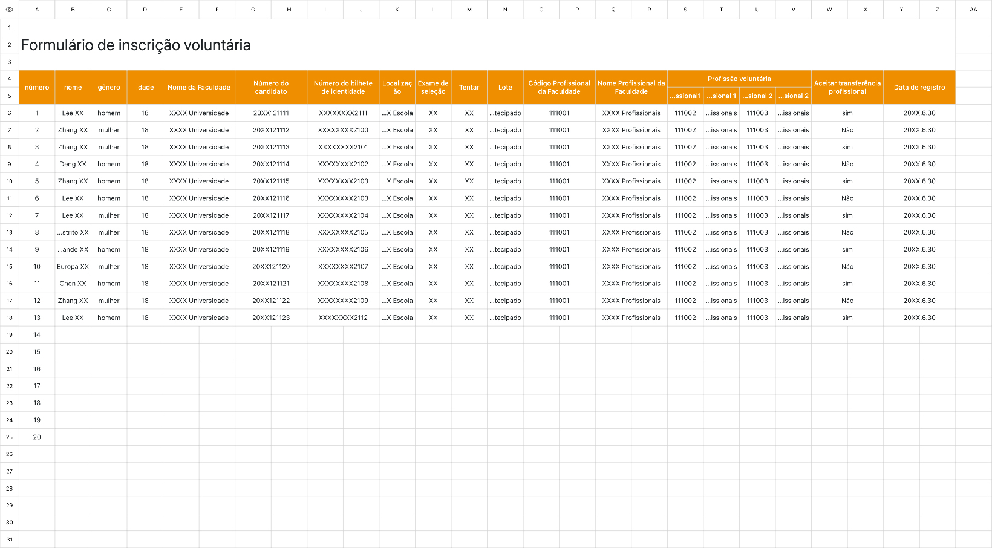Click 'Nome Profissional da Faculdade' header
This screenshot has height=548, width=992.
coord(631,88)
